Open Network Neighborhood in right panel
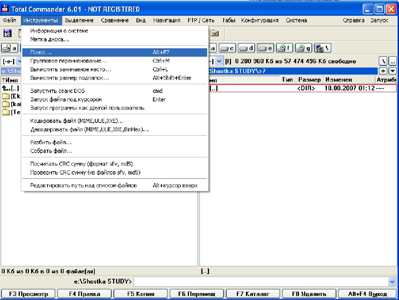This screenshot has height=300, width=399. [x=322, y=48]
